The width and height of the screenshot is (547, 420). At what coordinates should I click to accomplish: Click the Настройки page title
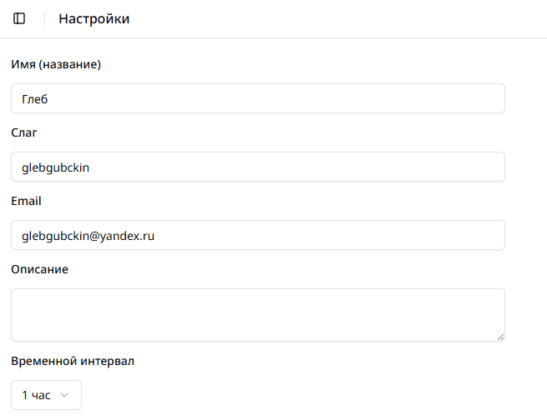(94, 18)
